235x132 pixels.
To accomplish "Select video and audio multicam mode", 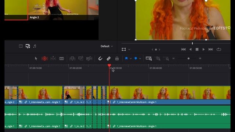I will 28,46.
